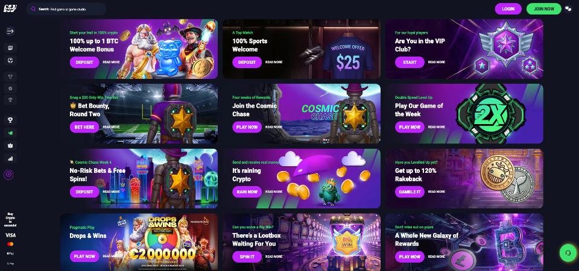
Task: Click the white trophy sidebar icon
Action: pyautogui.click(x=10, y=120)
